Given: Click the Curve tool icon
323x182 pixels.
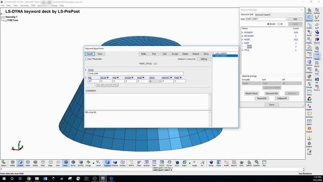Looking at the screenshot, I should tap(317, 18).
